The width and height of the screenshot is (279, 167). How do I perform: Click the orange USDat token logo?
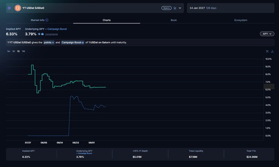coord(18,8)
